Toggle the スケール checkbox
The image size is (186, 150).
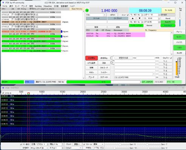pos(84,144)
